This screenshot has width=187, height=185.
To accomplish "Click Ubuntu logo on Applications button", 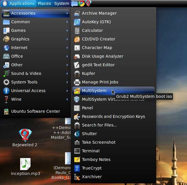I will tap(5, 3).
